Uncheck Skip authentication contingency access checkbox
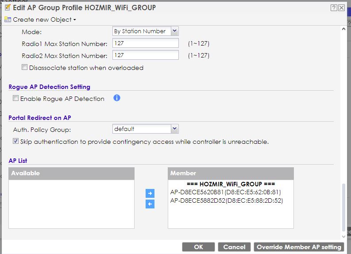Image resolution: width=351 pixels, height=254 pixels. pos(15,141)
